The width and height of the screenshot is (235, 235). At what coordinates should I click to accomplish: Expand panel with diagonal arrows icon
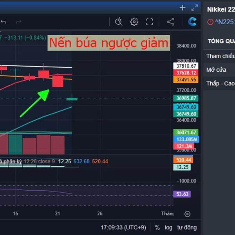(x=195, y=8)
